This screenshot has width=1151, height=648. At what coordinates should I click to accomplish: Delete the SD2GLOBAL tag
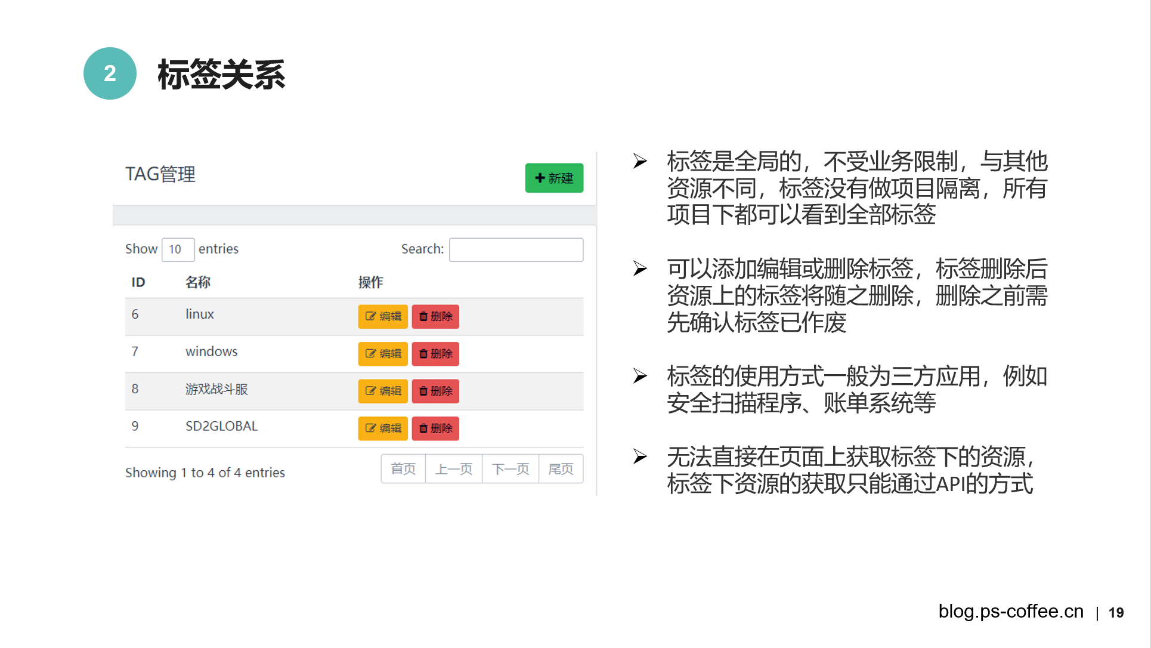pyautogui.click(x=435, y=428)
